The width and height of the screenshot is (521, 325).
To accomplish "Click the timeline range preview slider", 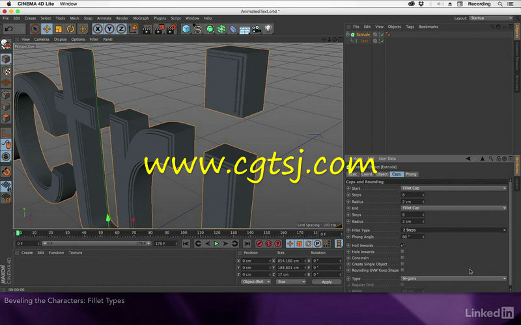I will click(96, 243).
